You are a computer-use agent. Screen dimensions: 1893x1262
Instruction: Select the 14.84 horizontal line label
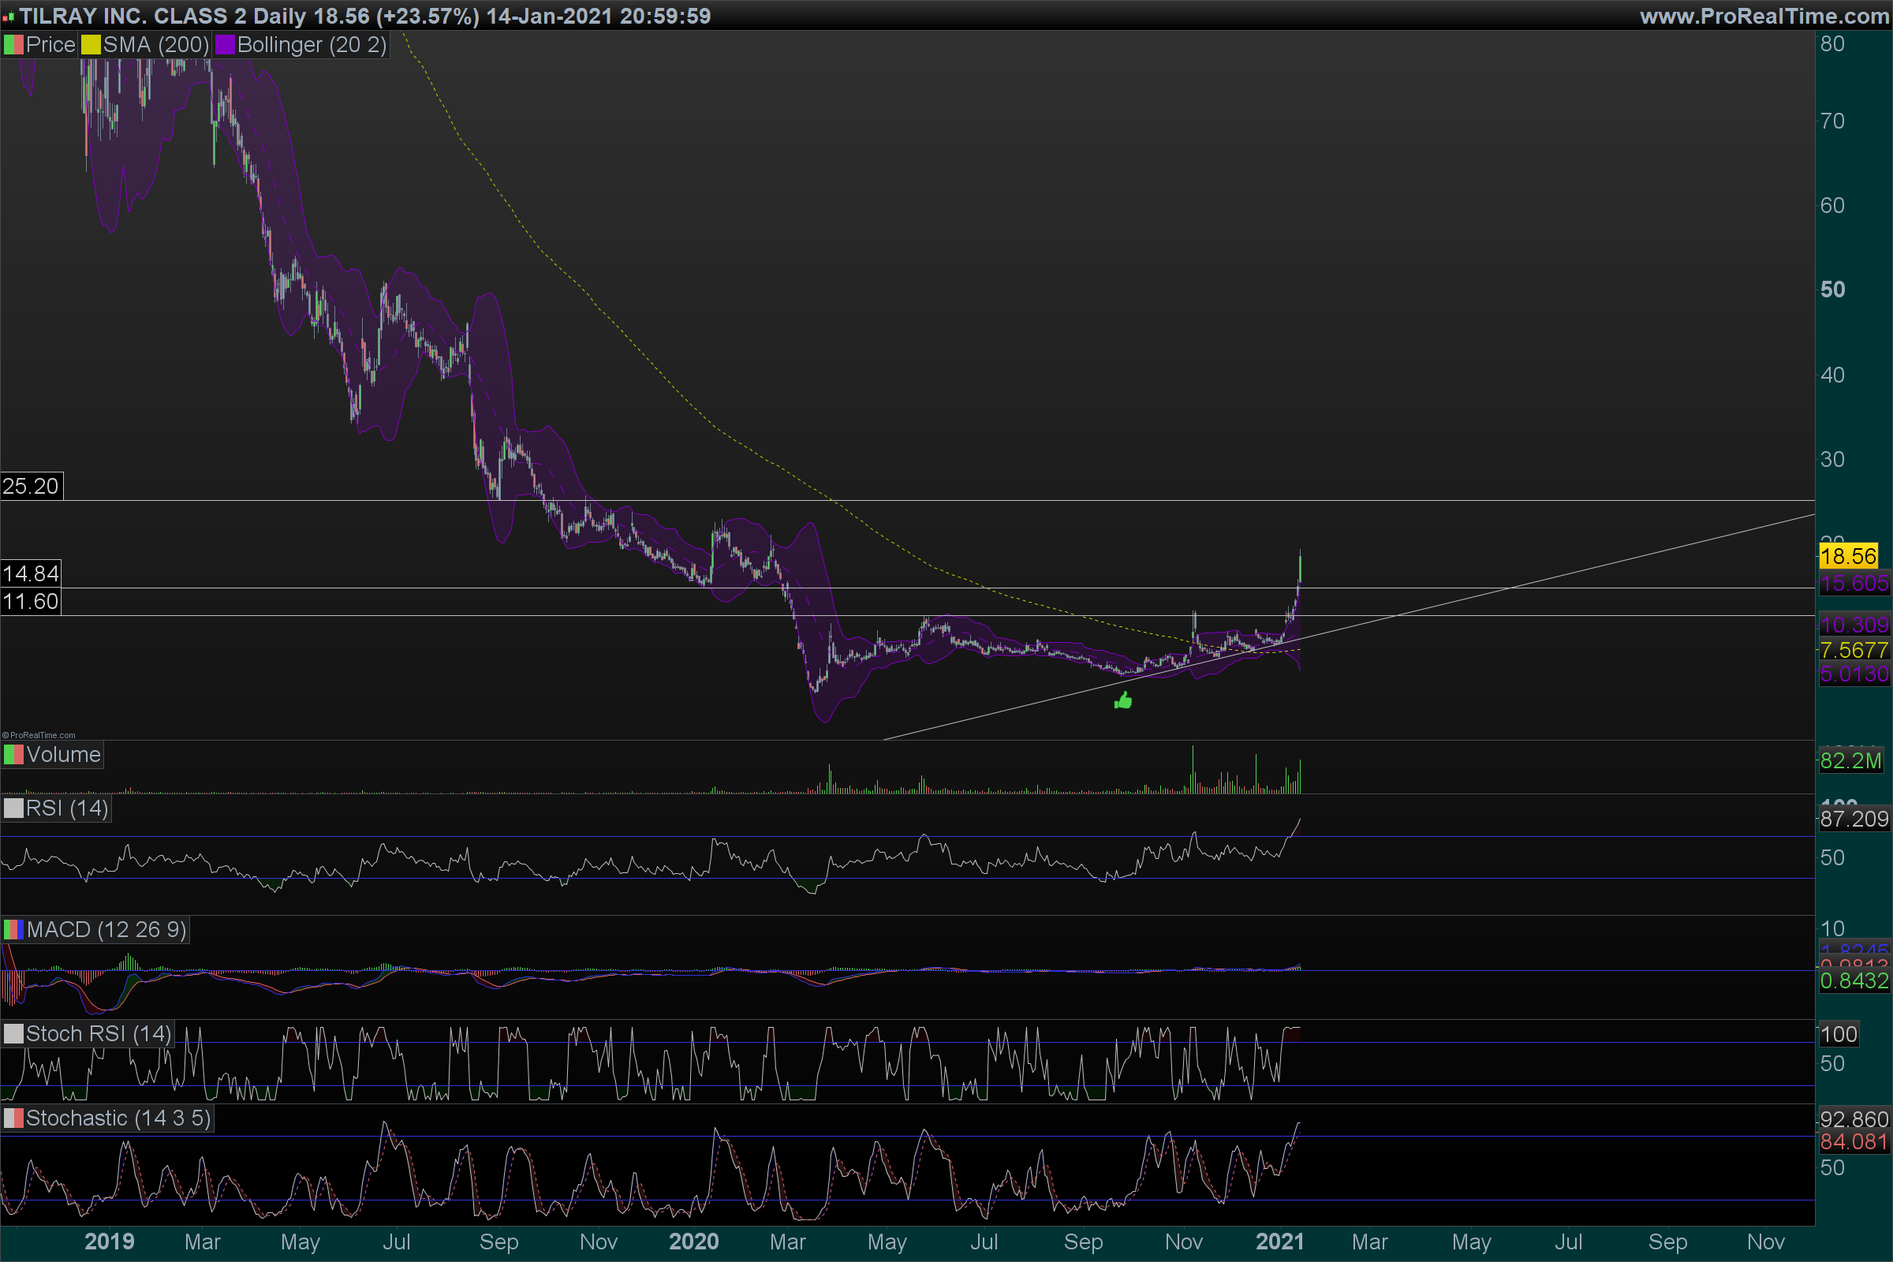coord(31,574)
